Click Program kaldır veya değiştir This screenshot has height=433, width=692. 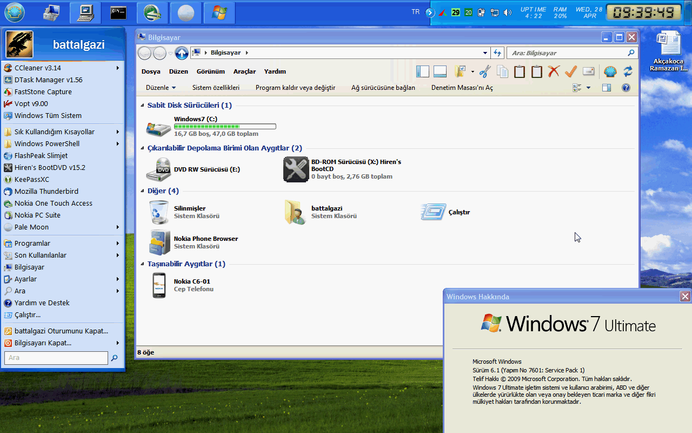click(x=295, y=88)
